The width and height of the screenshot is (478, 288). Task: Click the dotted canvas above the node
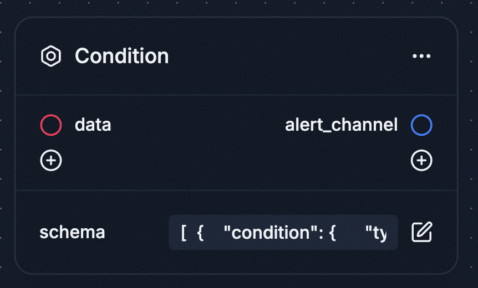point(236,8)
